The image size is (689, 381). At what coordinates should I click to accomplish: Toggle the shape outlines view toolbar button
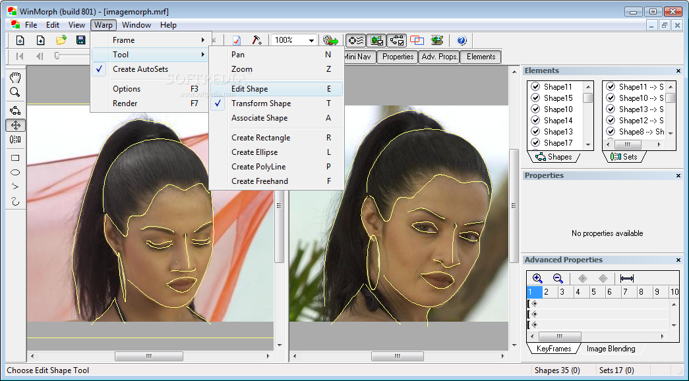tap(355, 40)
